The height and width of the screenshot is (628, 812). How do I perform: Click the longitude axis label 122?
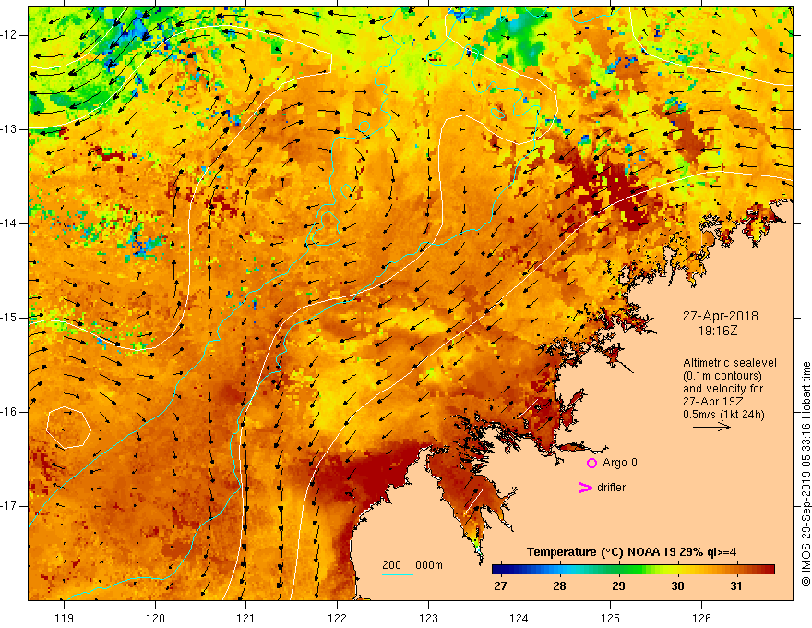pyautogui.click(x=337, y=618)
